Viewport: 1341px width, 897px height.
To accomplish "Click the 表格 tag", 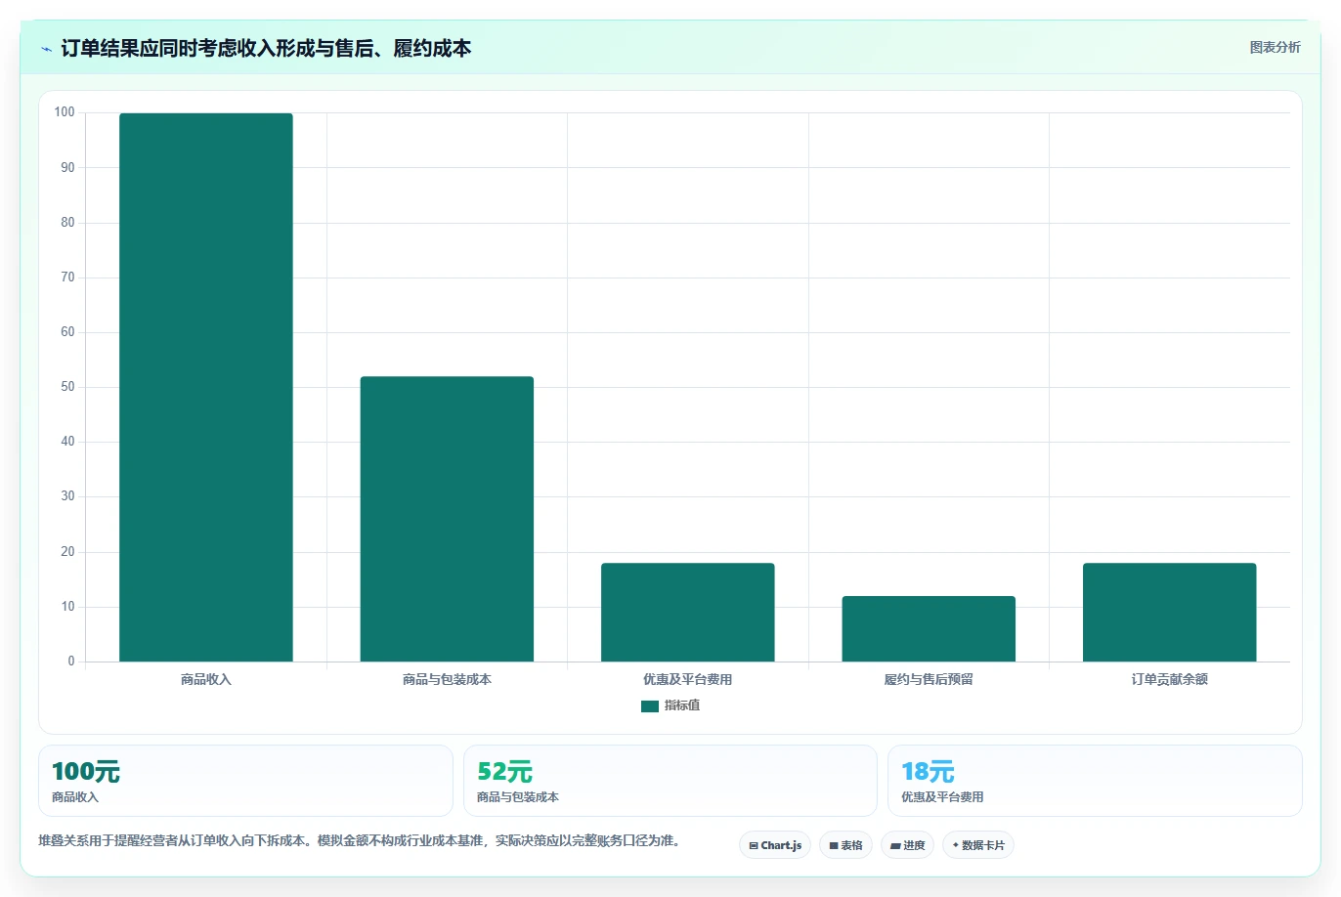I will pyautogui.click(x=845, y=845).
